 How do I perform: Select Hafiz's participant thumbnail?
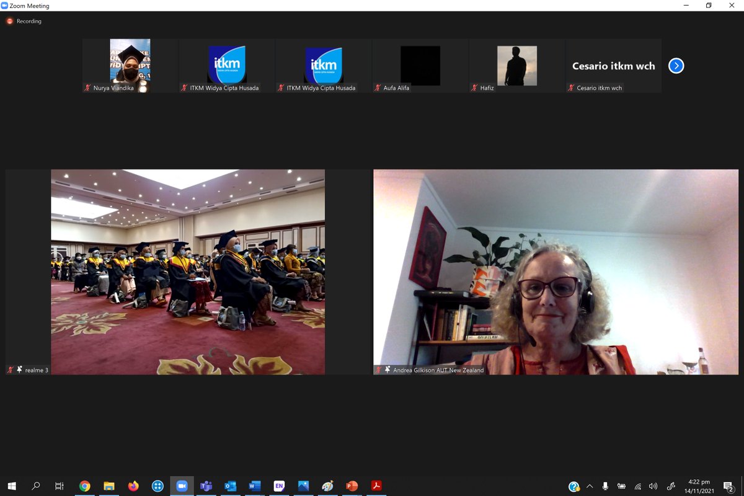pos(517,66)
